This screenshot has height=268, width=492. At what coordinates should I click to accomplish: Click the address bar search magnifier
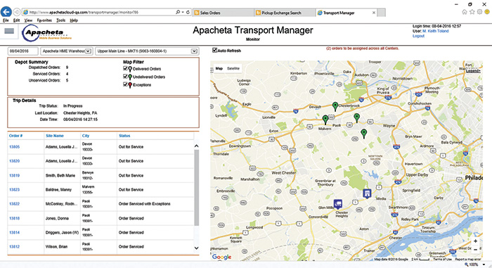(x=178, y=12)
